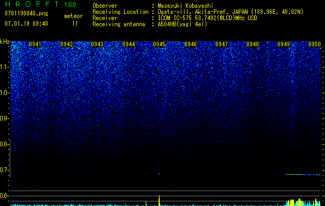Click the meteor count value 11
This screenshot has height=206, width=325.
coord(75,24)
